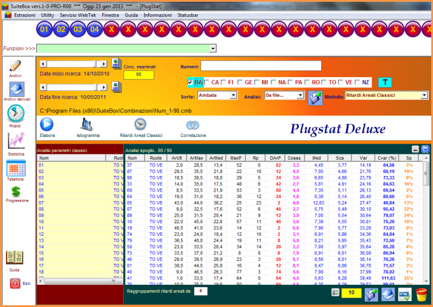This screenshot has width=433, height=307.
Task: Click the date picker icon beside start date
Action: click(x=116, y=63)
